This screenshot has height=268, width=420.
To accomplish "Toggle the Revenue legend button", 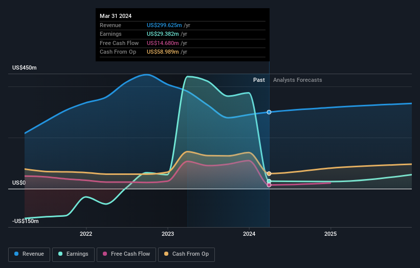I will coord(29,254).
